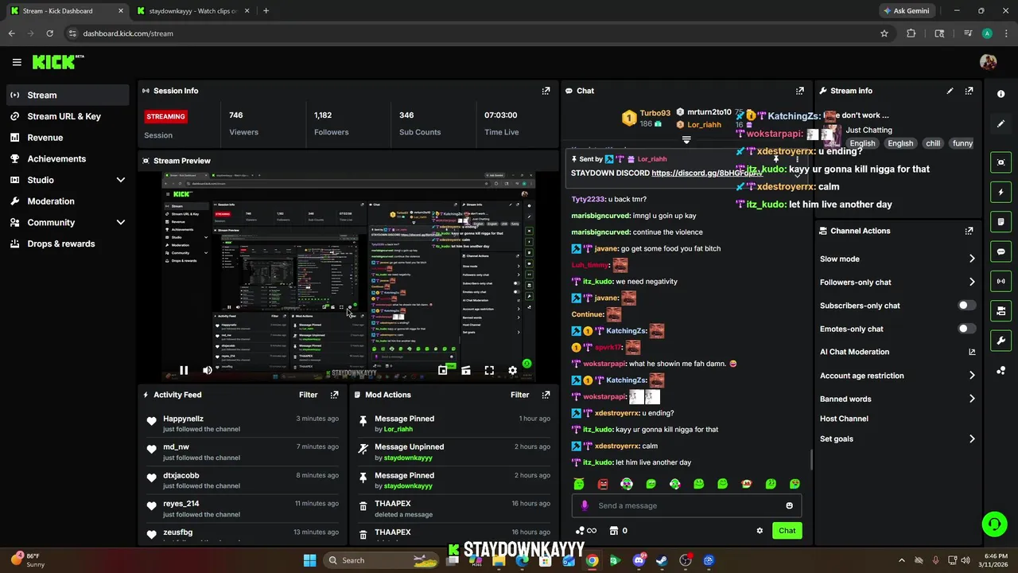Expand the Community sidebar section

[121, 223]
